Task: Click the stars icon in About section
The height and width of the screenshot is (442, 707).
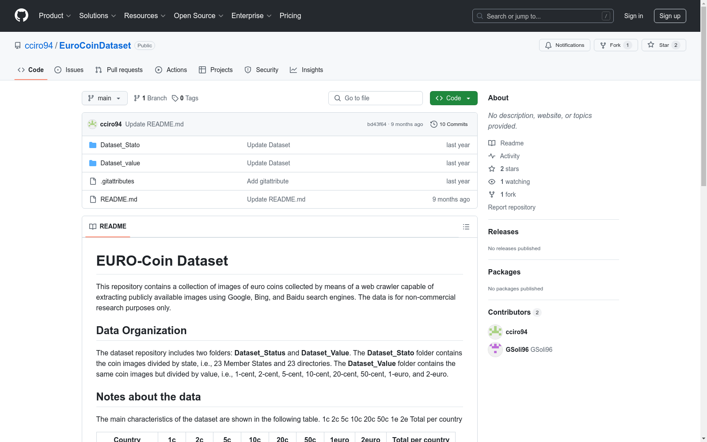Action: click(x=492, y=169)
